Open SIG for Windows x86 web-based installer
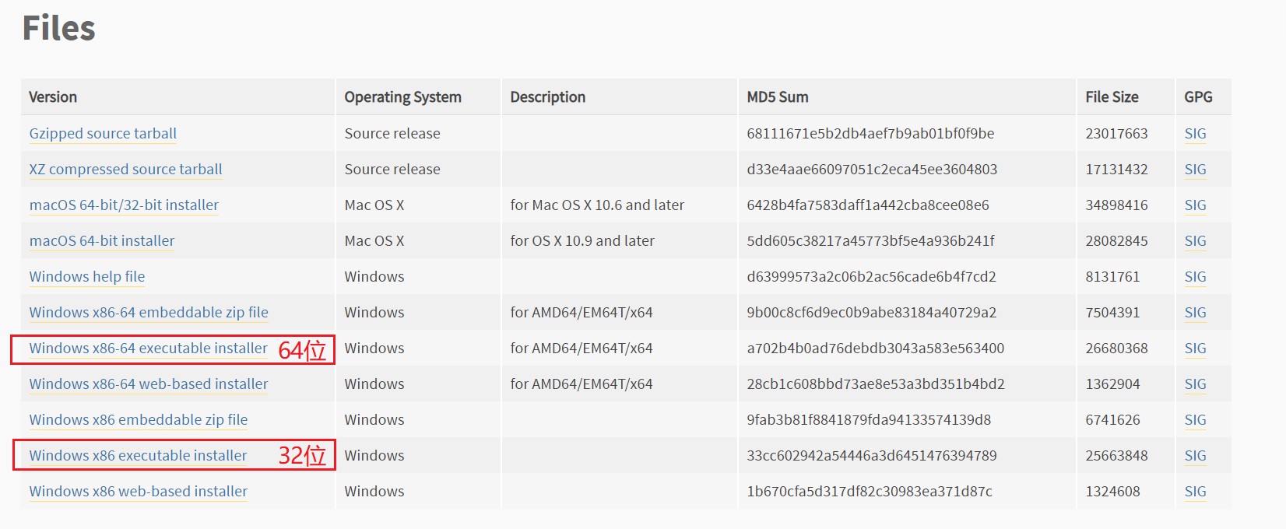Screen dimensions: 1286x529 (x=1195, y=492)
